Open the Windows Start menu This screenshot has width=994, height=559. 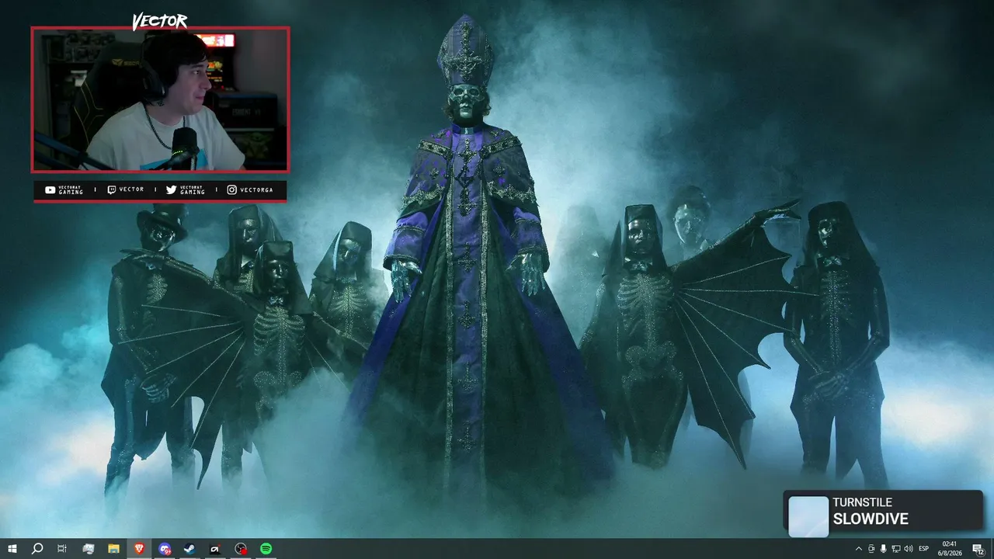pos(12,549)
